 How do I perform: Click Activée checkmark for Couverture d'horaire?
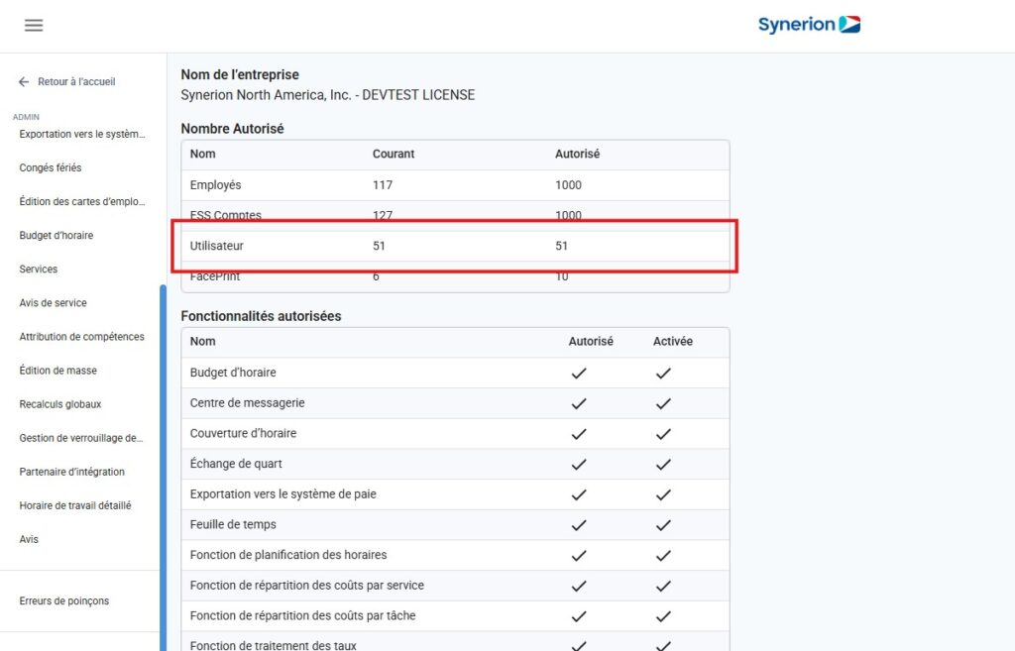663,433
